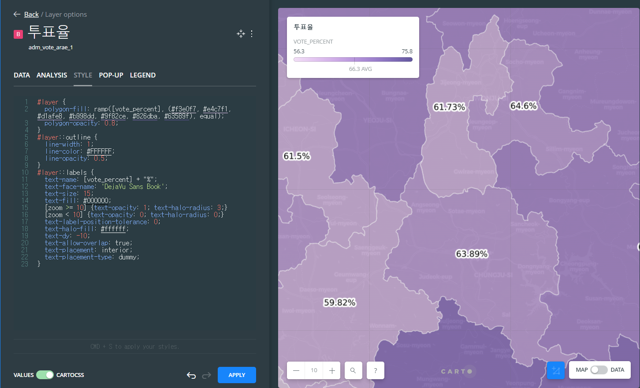Switch to the POP-UP tab
Viewport: 640px width, 388px height.
tap(111, 75)
